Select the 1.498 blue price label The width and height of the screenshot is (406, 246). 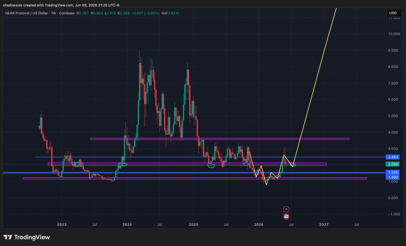click(x=393, y=177)
